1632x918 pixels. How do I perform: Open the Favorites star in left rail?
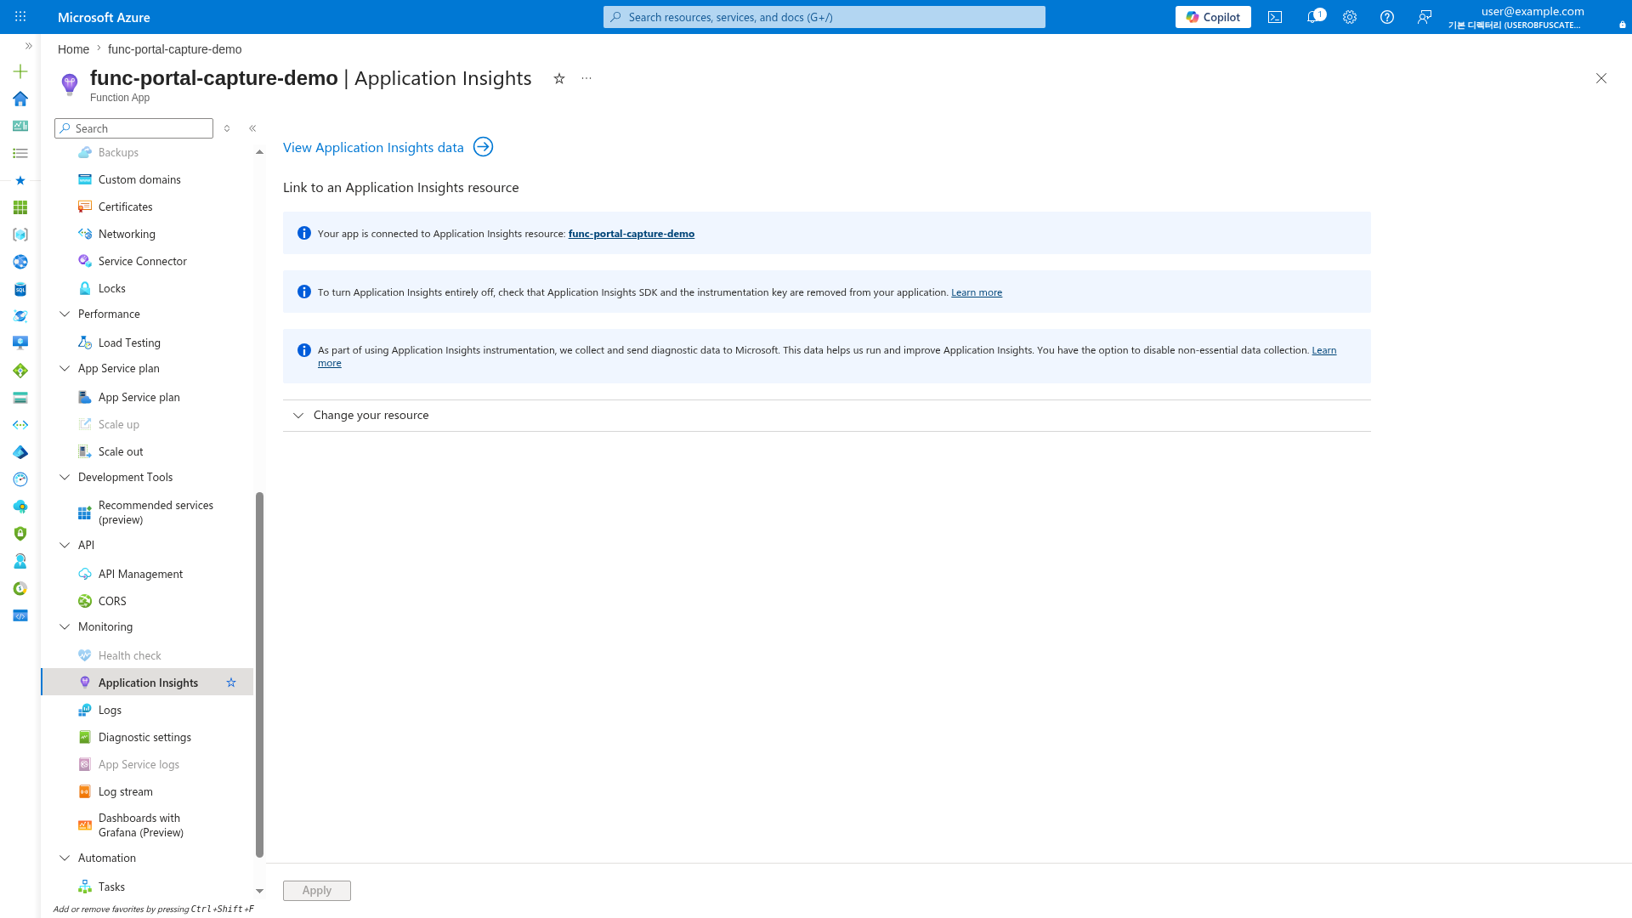pyautogui.click(x=20, y=180)
